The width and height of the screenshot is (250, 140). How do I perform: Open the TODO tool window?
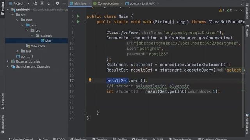59,139
